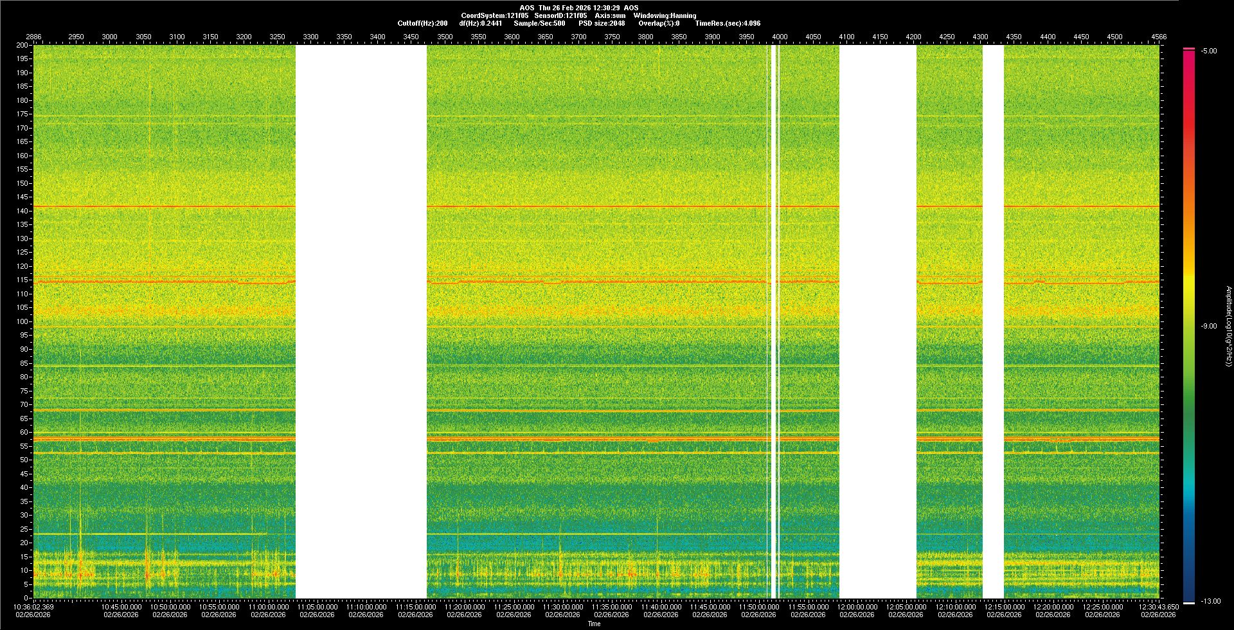The height and width of the screenshot is (630, 1234).
Task: Click the widest white data gap region
Action: tap(361, 321)
